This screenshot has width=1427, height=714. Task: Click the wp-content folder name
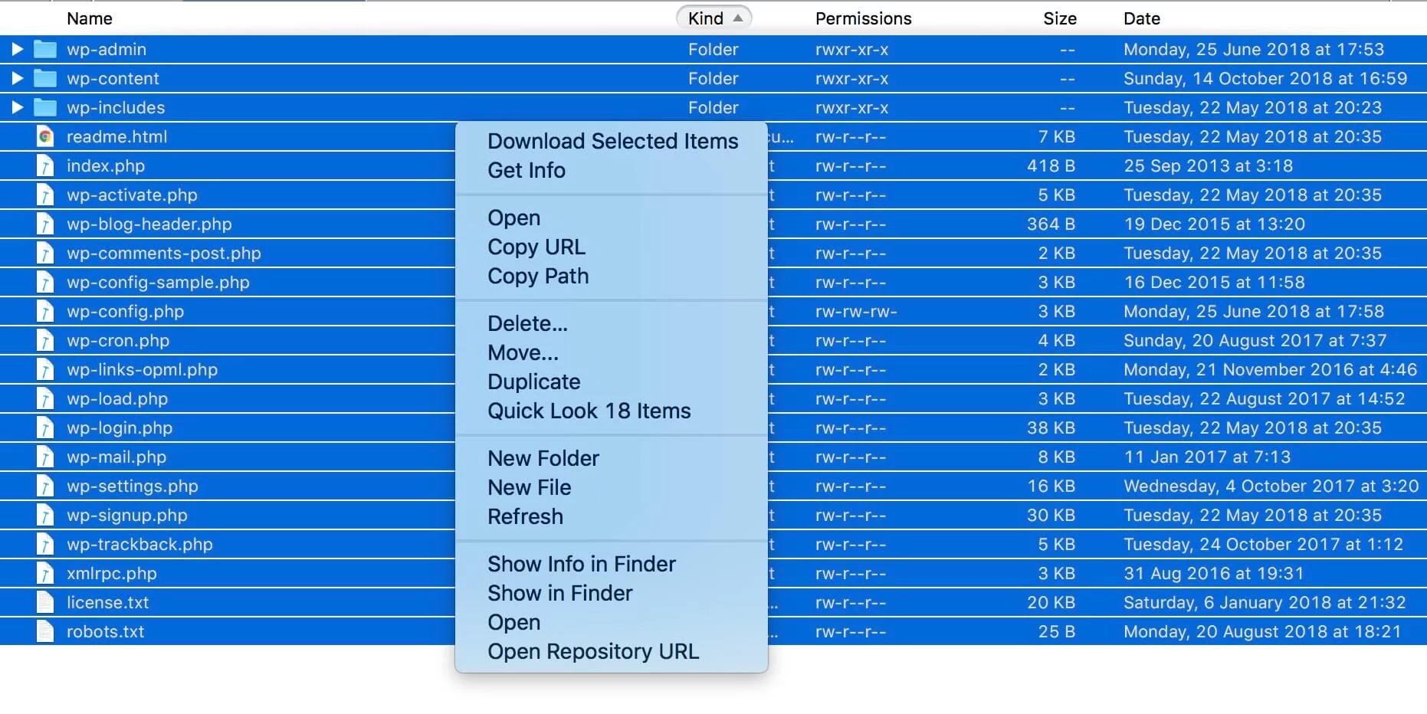coord(113,79)
